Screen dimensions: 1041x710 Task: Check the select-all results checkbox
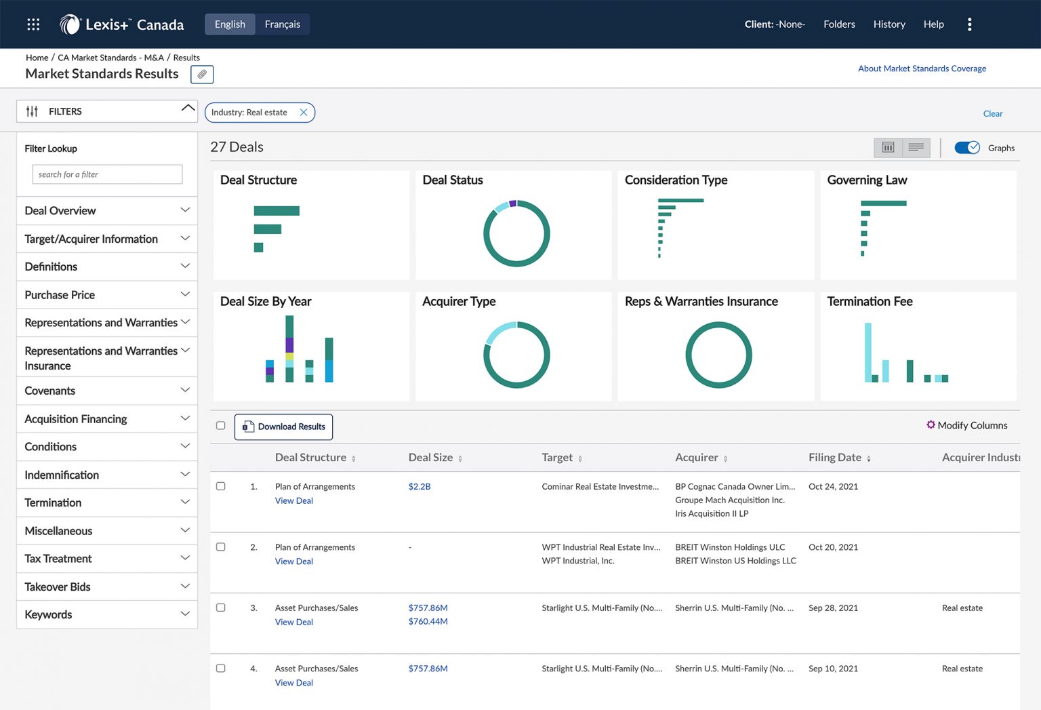click(220, 425)
